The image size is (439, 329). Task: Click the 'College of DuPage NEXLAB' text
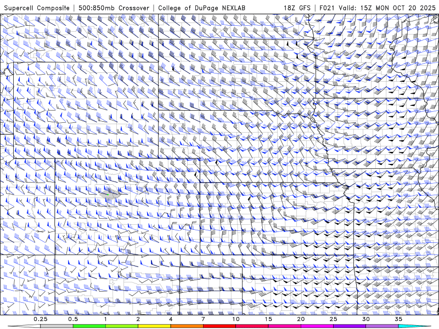coord(201,8)
